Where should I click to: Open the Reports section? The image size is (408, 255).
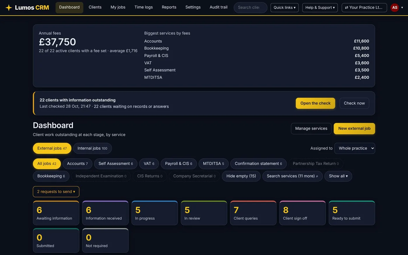coord(169,7)
